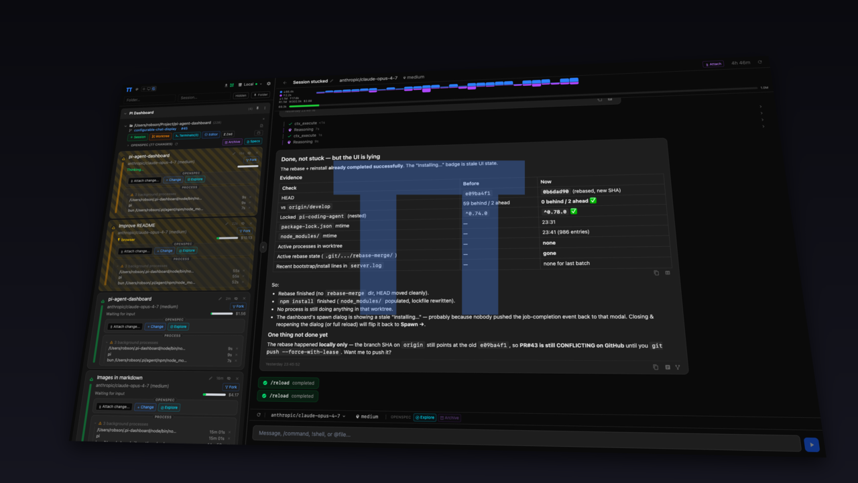Click the fork icon under the message
This screenshot has width=858, height=483.
tap(678, 367)
